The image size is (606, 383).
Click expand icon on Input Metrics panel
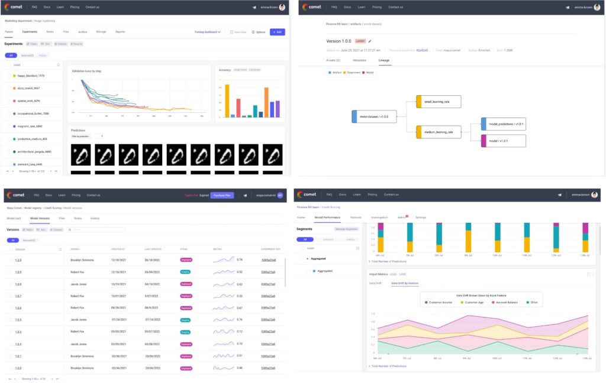tap(588, 274)
